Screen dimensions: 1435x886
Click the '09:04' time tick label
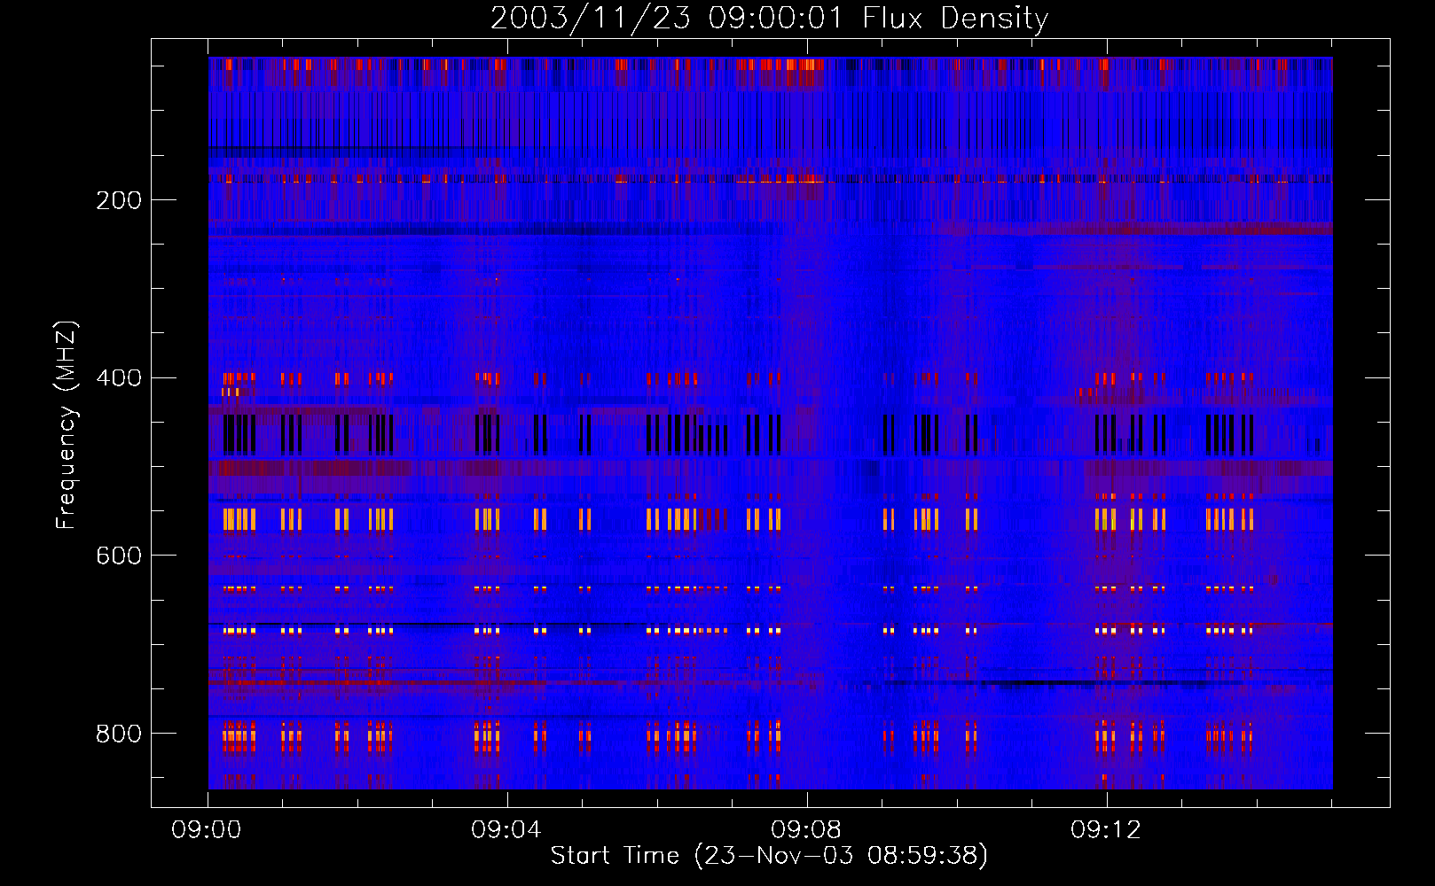pyautogui.click(x=506, y=830)
